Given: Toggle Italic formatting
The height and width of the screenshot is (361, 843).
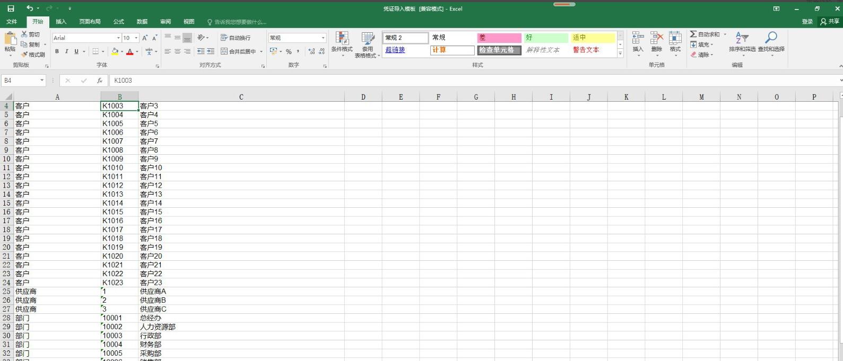Looking at the screenshot, I should [66, 51].
